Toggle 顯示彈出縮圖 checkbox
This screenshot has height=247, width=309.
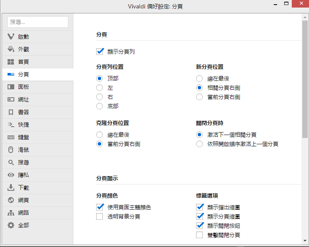coord(199,207)
